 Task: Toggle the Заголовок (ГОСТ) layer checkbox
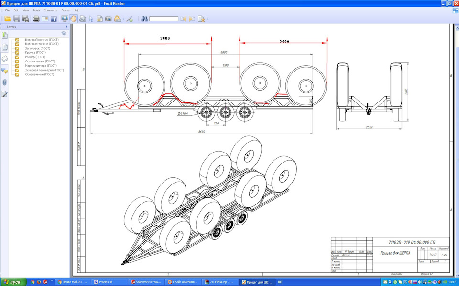click(x=17, y=49)
